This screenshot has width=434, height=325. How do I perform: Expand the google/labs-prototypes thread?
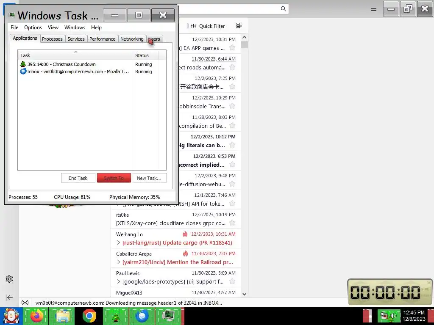click(x=119, y=281)
